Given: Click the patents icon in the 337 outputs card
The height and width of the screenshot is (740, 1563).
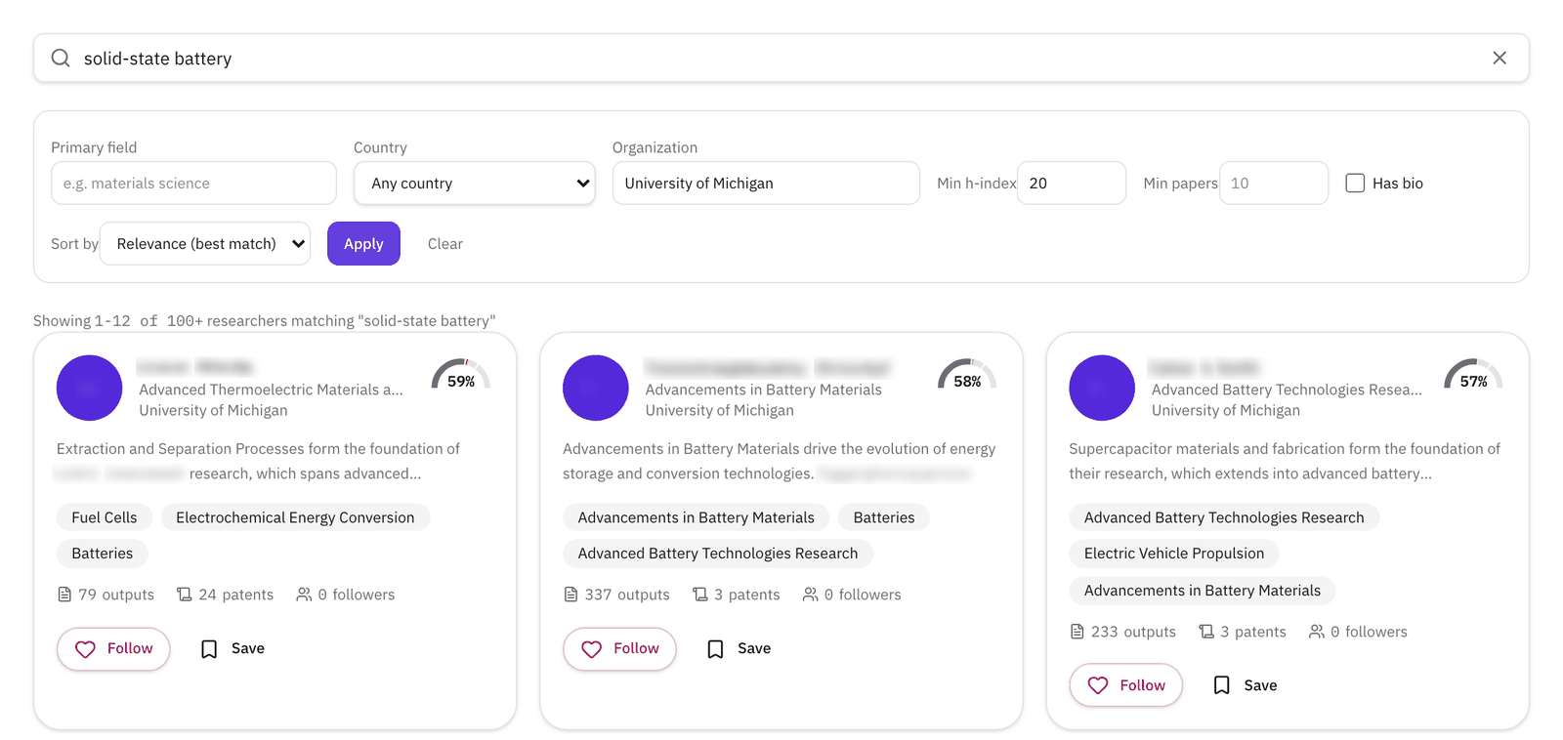Looking at the screenshot, I should tap(699, 595).
